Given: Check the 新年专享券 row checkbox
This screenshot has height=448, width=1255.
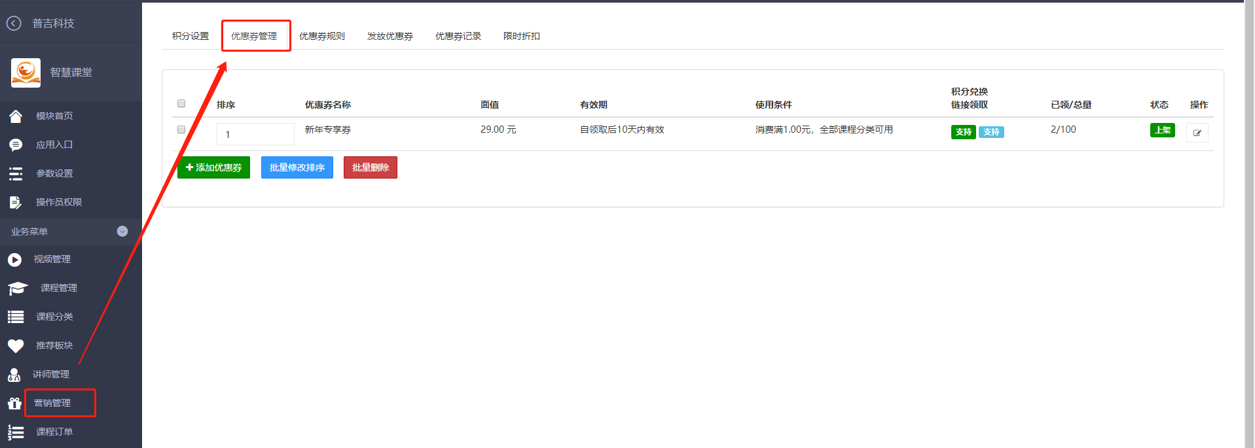Looking at the screenshot, I should tap(181, 129).
